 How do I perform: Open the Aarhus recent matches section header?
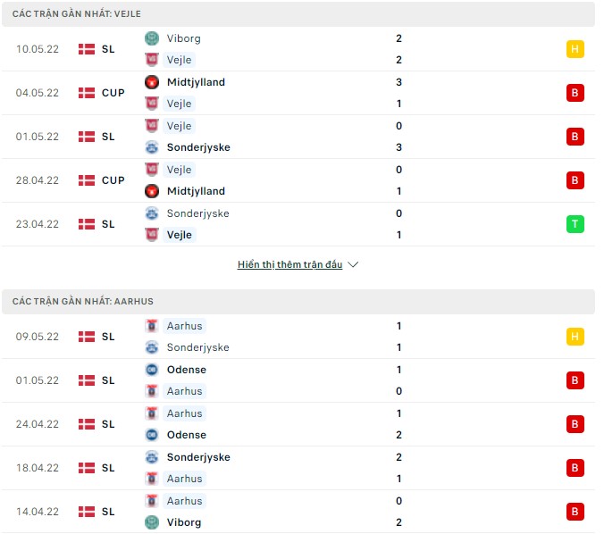tap(83, 302)
